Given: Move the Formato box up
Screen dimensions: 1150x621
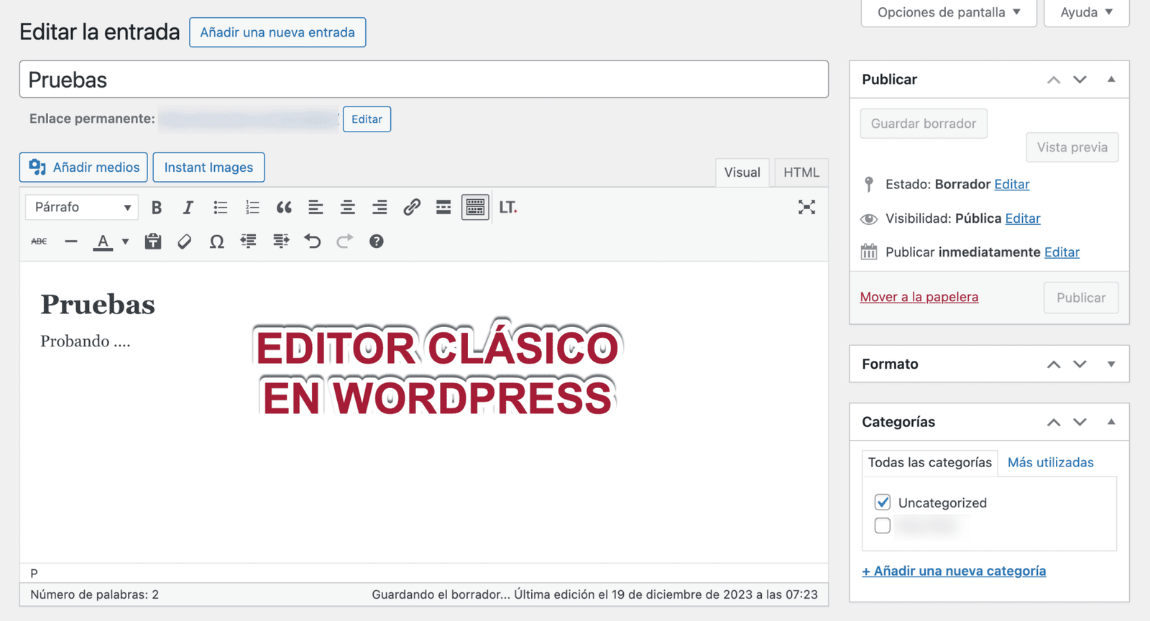Looking at the screenshot, I should click(x=1054, y=364).
